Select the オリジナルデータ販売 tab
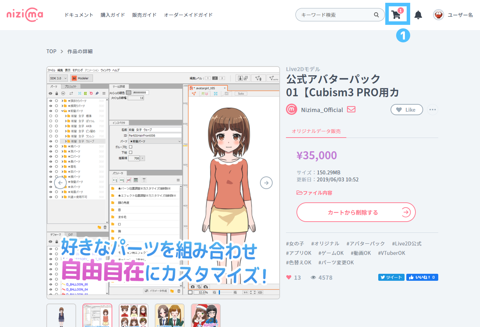The height and width of the screenshot is (327, 480). pyautogui.click(x=316, y=131)
